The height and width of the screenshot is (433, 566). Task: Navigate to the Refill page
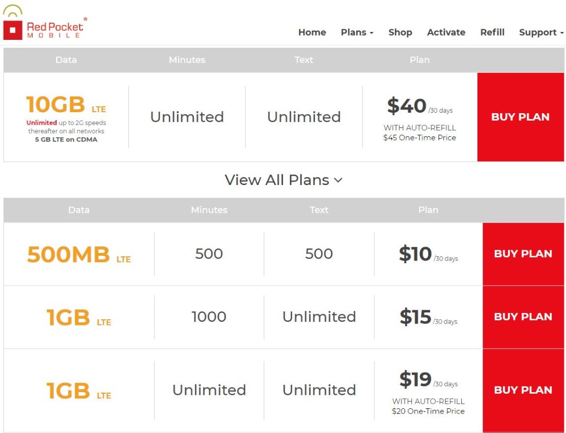click(492, 33)
